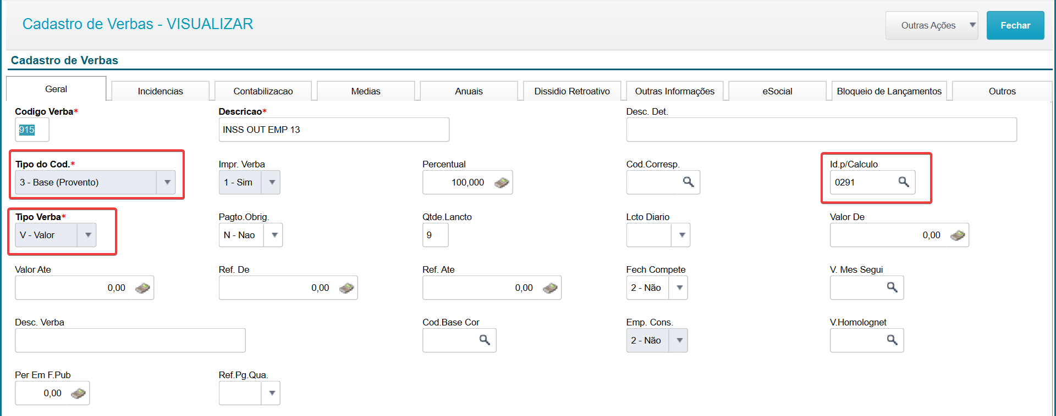Viewport: 1056px width, 416px height.
Task: Click the Qtde.Lancto field showing 9
Action: pyautogui.click(x=435, y=235)
